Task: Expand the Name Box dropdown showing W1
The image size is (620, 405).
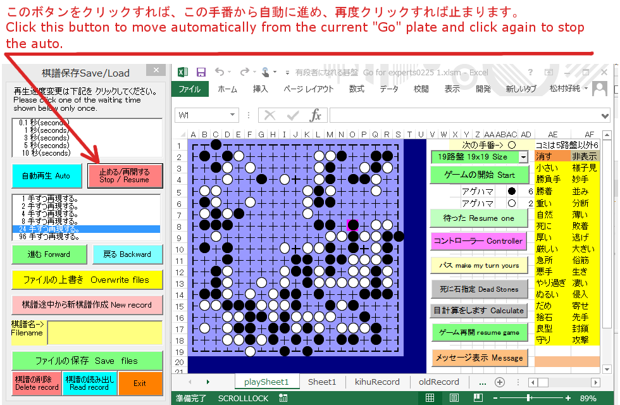Action: (x=232, y=115)
